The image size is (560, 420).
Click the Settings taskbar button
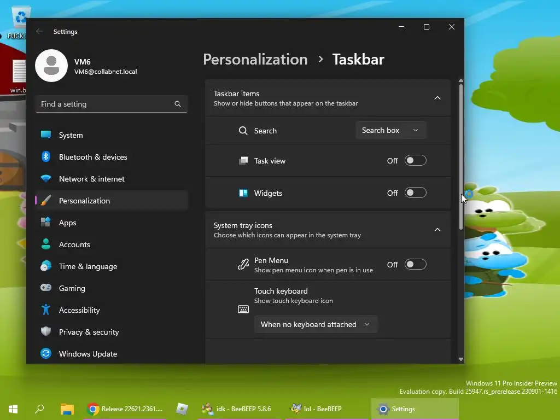click(x=415, y=409)
